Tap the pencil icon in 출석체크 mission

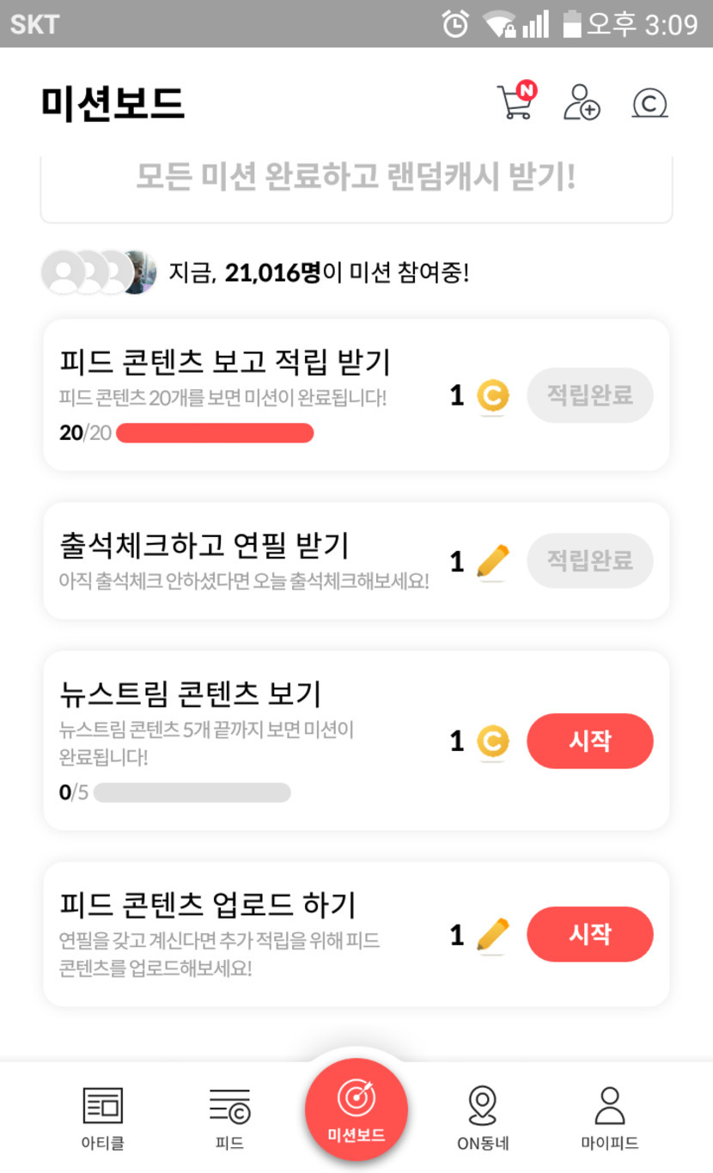pyautogui.click(x=492, y=561)
